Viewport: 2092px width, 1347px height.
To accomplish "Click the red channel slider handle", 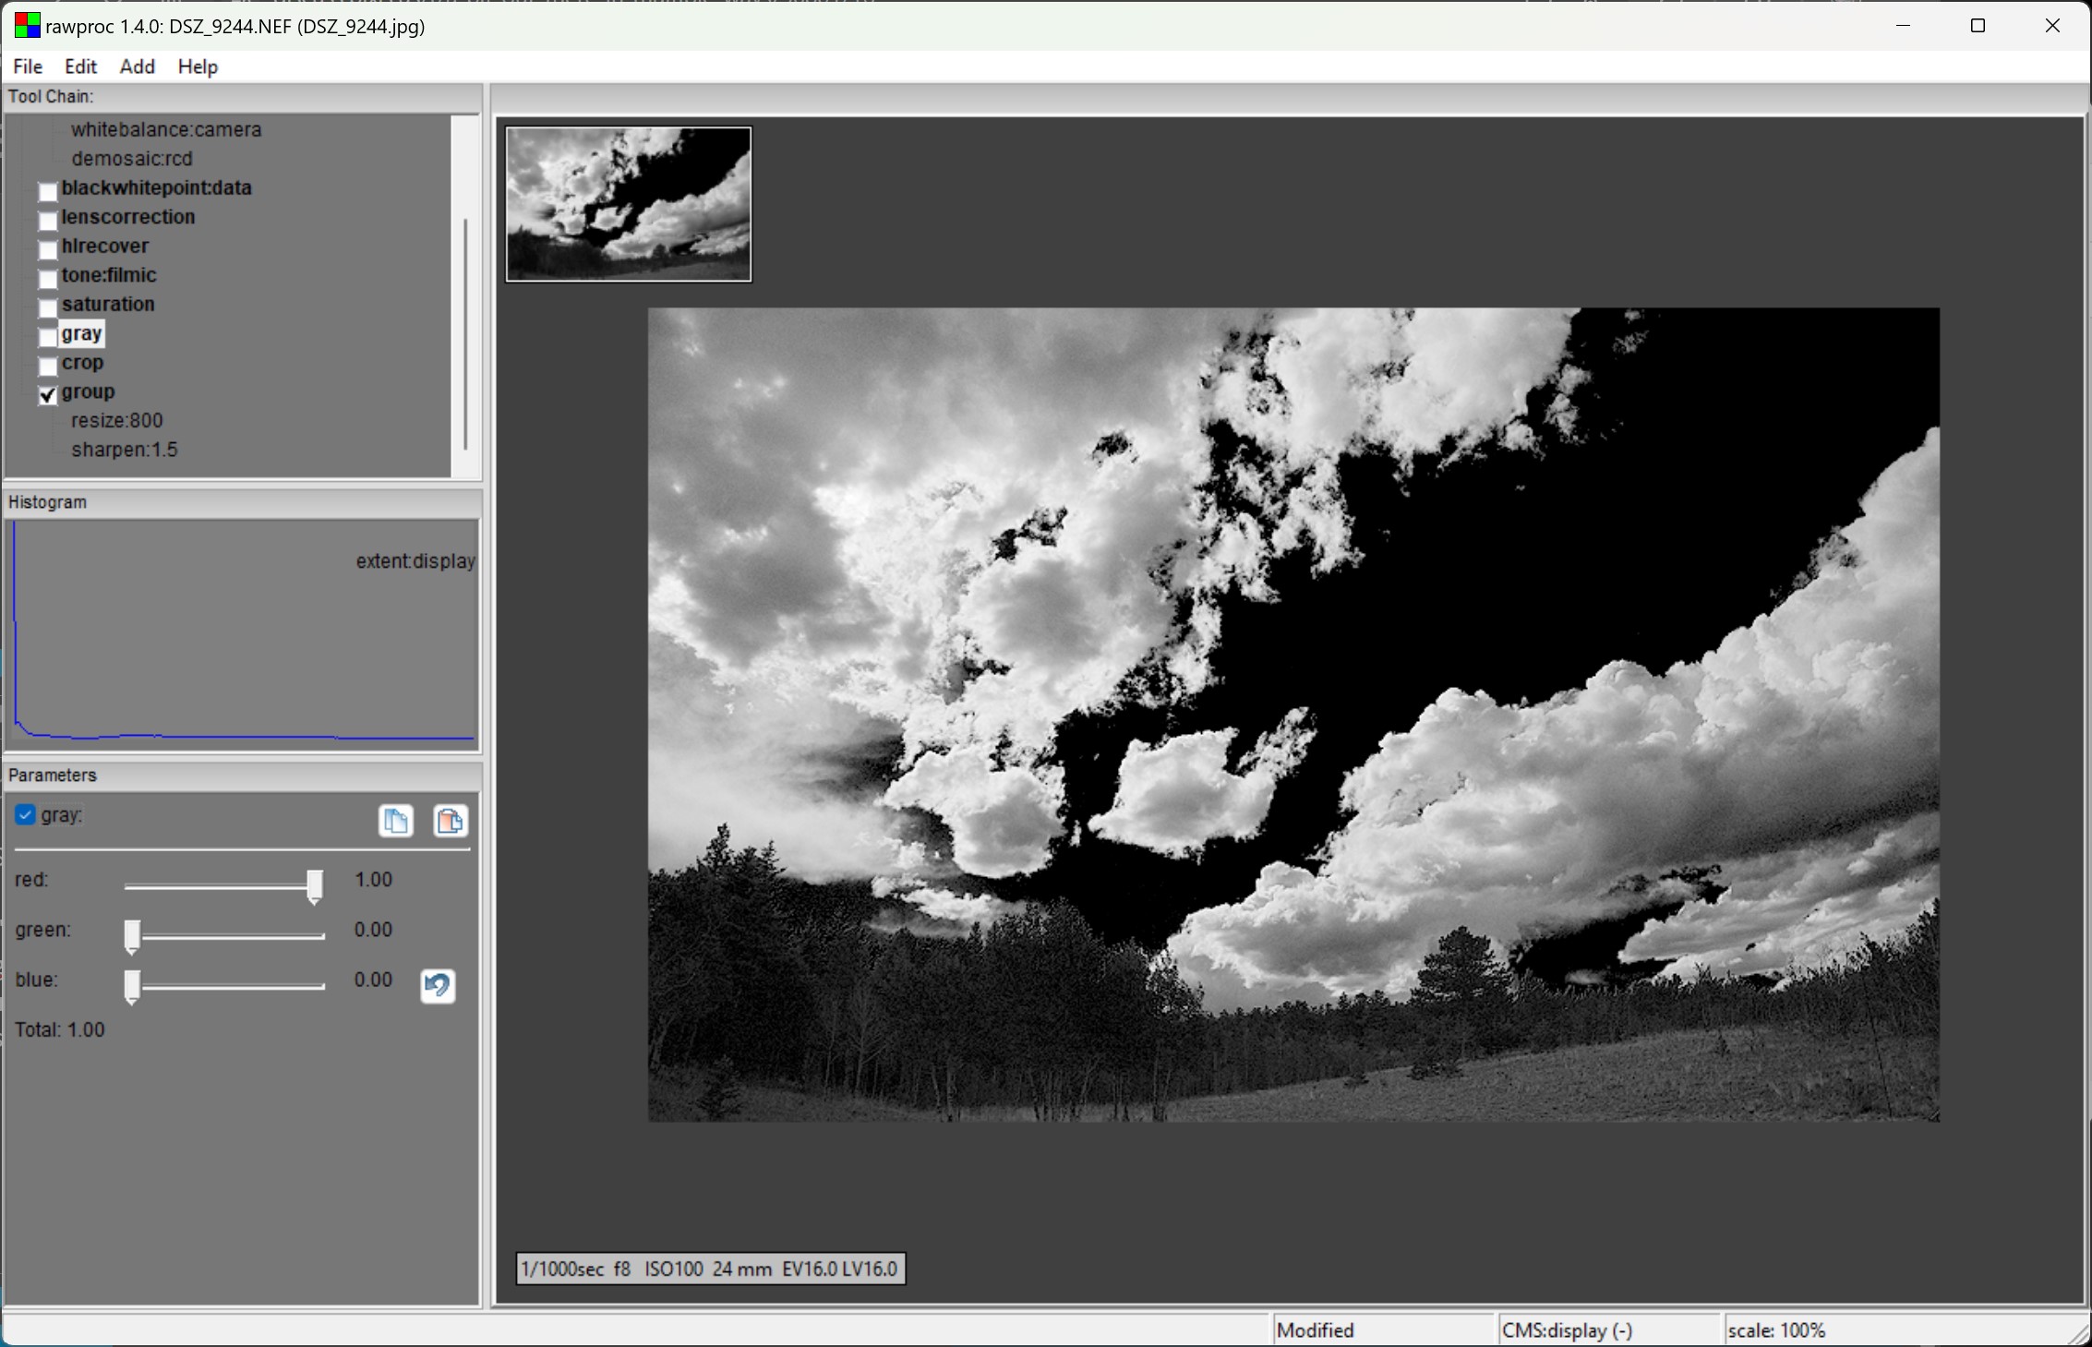I will [315, 885].
